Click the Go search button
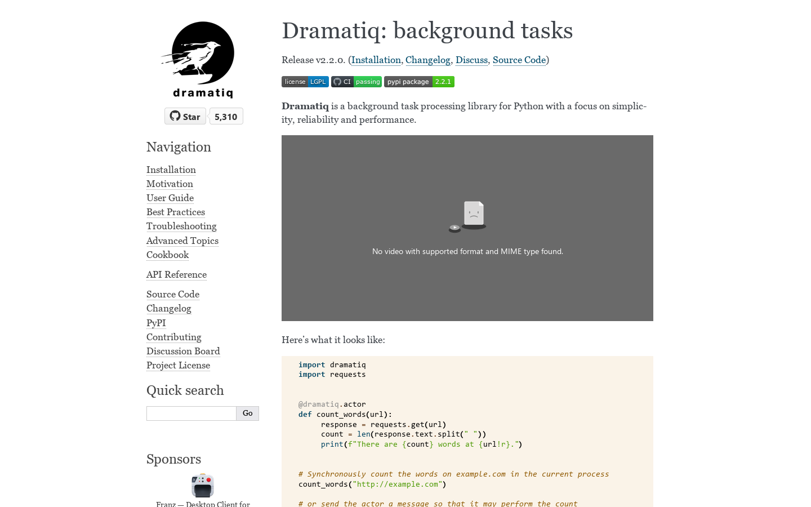The height and width of the screenshot is (507, 811). pyautogui.click(x=248, y=413)
